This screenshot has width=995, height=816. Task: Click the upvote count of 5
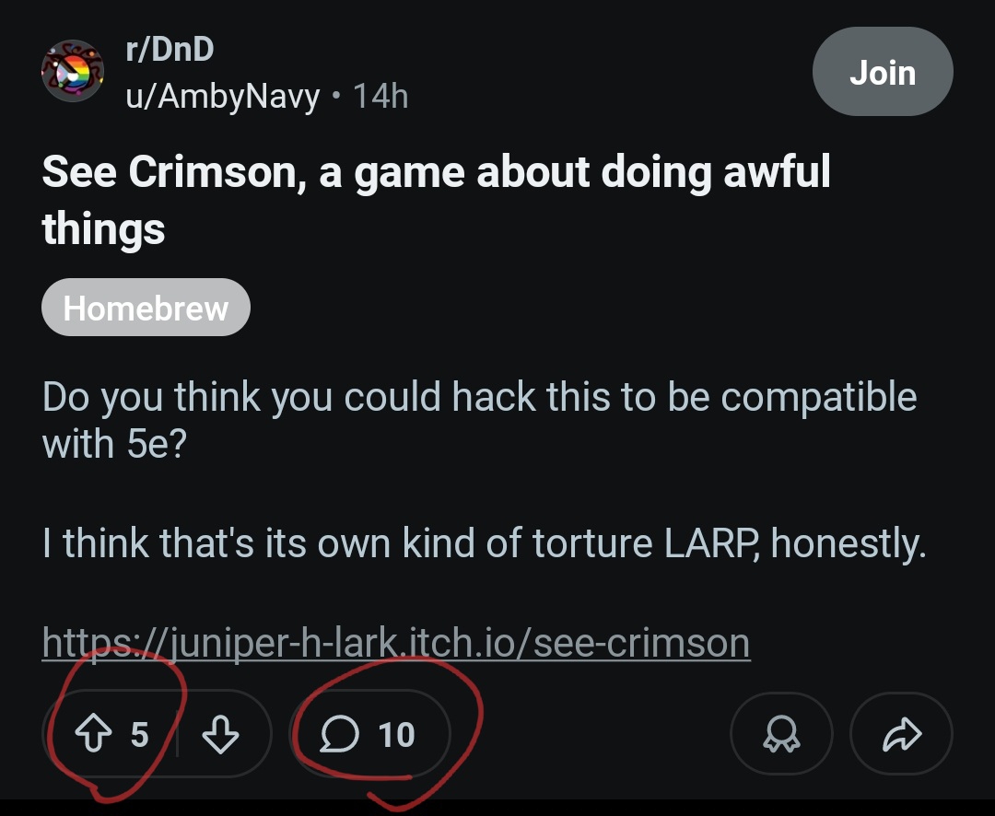click(x=139, y=734)
